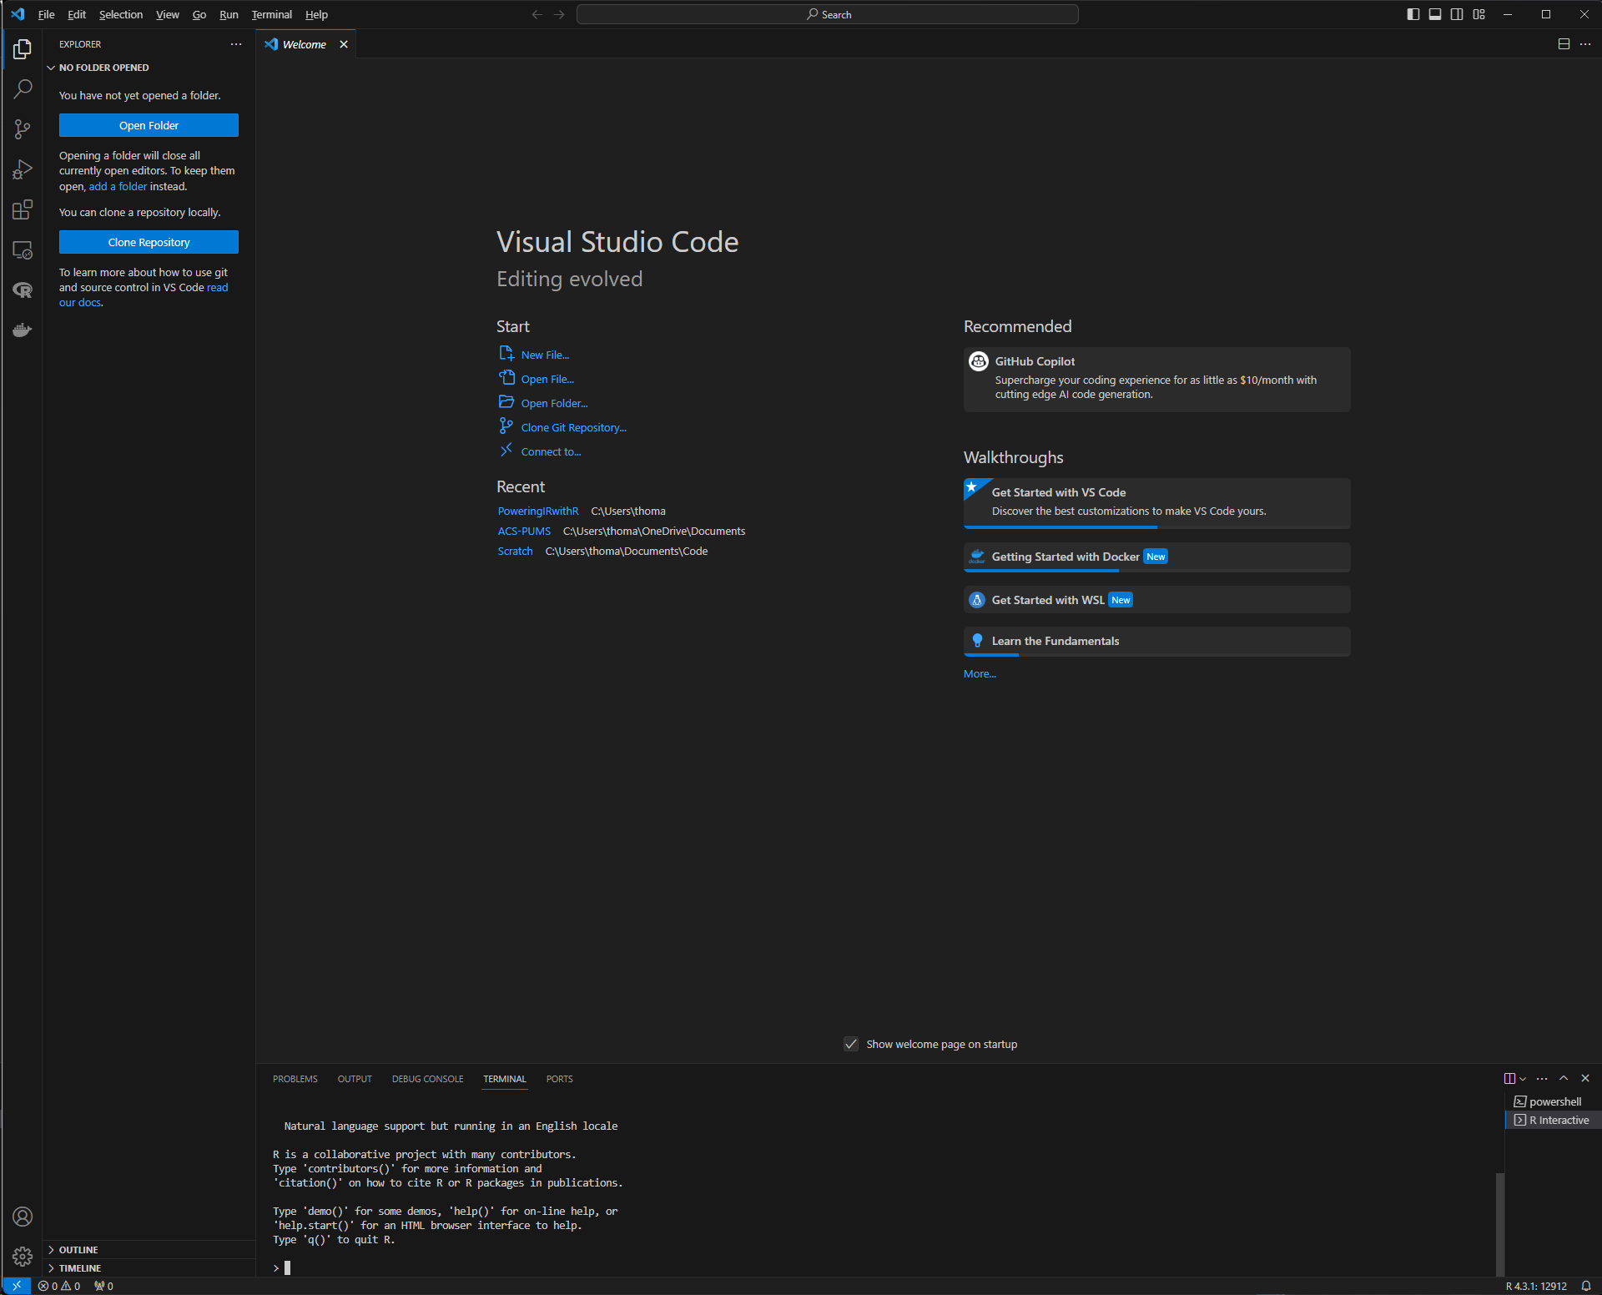The width and height of the screenshot is (1602, 1295).
Task: Click the remote window status bar icon
Action: pyautogui.click(x=17, y=1286)
